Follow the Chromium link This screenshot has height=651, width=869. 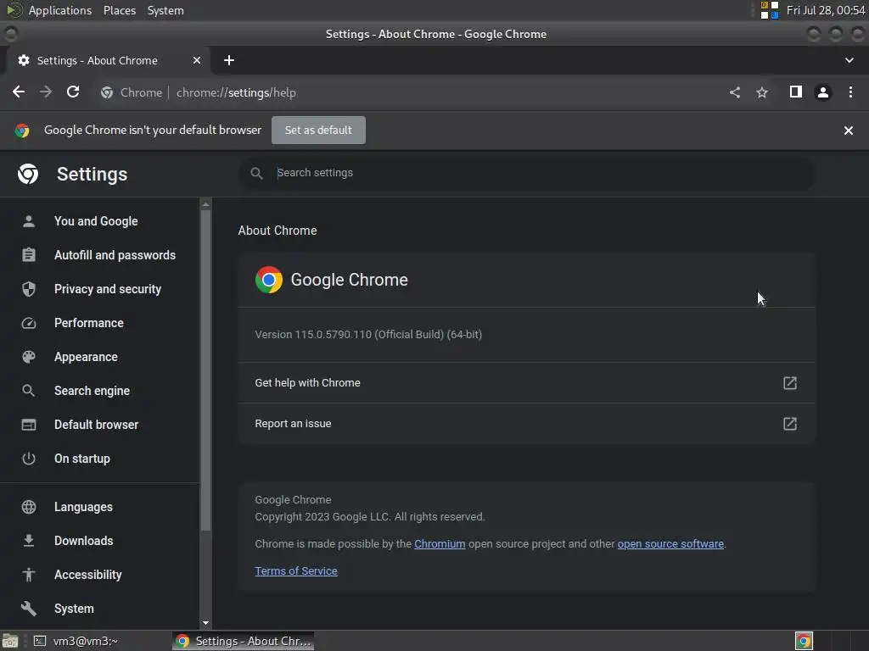(x=440, y=544)
